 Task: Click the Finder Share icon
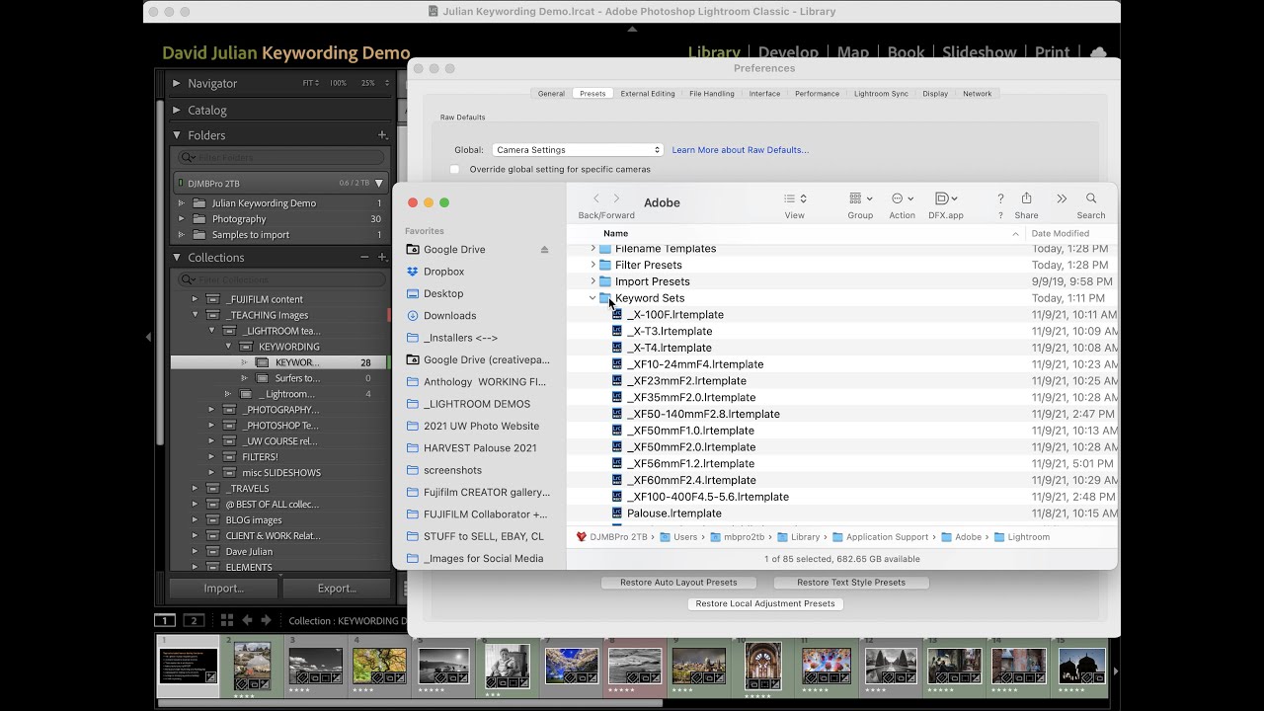[1026, 198]
